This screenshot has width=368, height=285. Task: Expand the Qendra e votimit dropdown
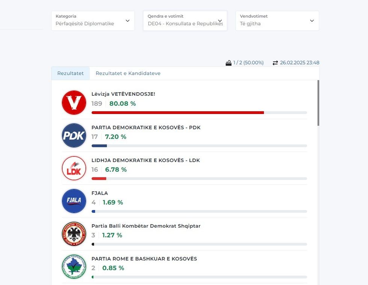tap(185, 21)
